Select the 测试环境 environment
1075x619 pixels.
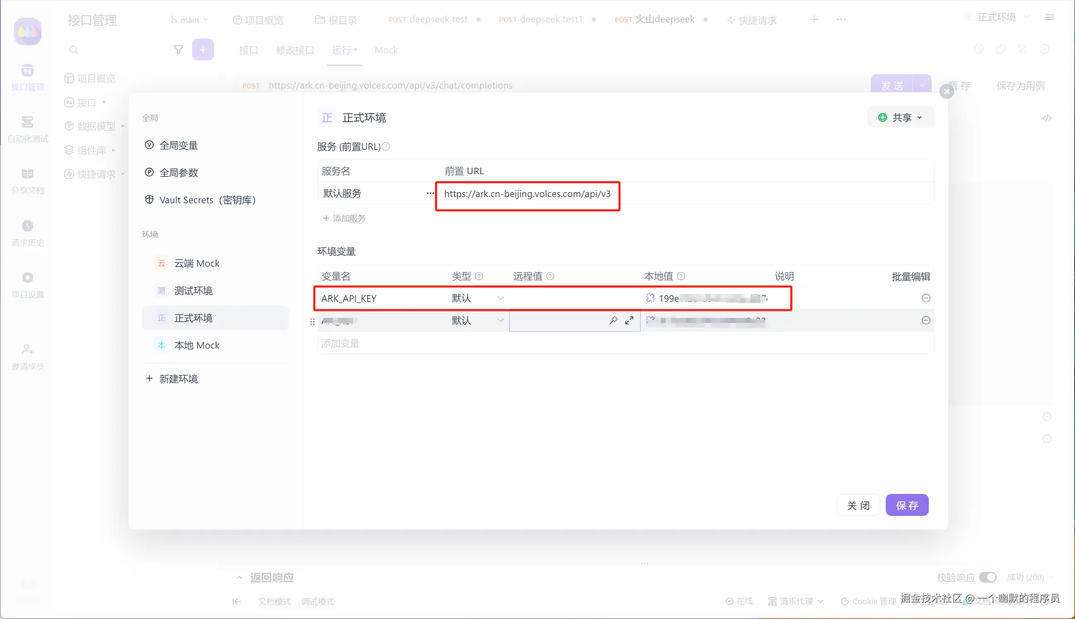[193, 291]
